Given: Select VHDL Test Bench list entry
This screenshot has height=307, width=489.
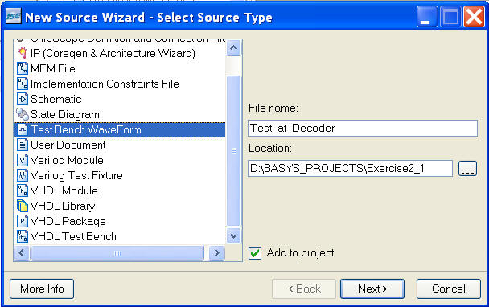Looking at the screenshot, I should tap(120, 236).
